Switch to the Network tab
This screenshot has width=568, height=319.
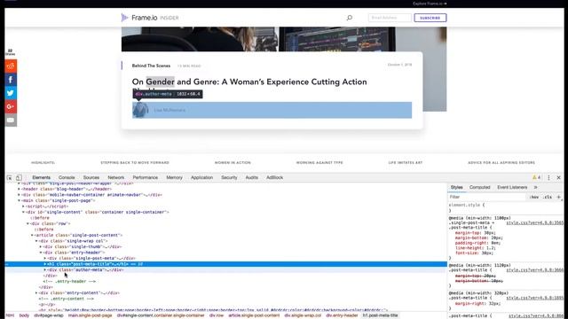tap(116, 177)
